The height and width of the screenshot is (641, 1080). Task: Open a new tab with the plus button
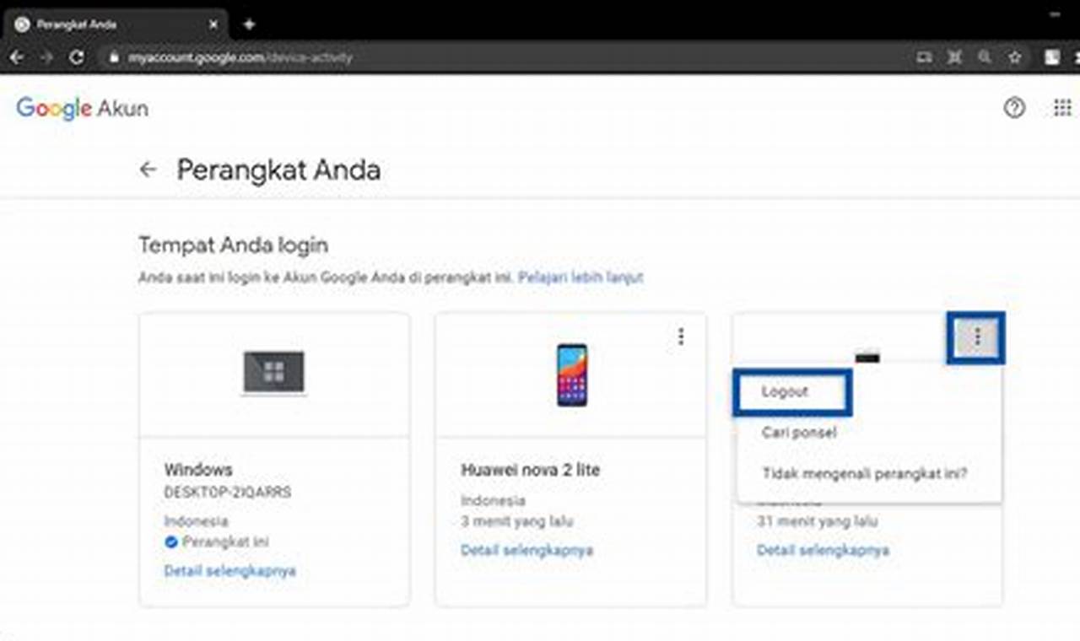pos(249,24)
